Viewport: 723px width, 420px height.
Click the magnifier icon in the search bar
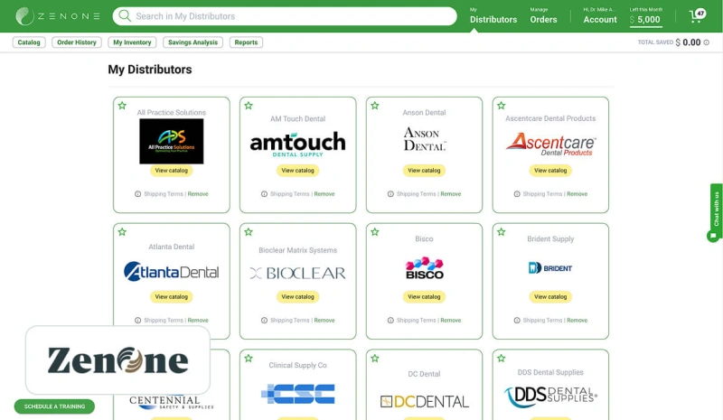pyautogui.click(x=125, y=16)
